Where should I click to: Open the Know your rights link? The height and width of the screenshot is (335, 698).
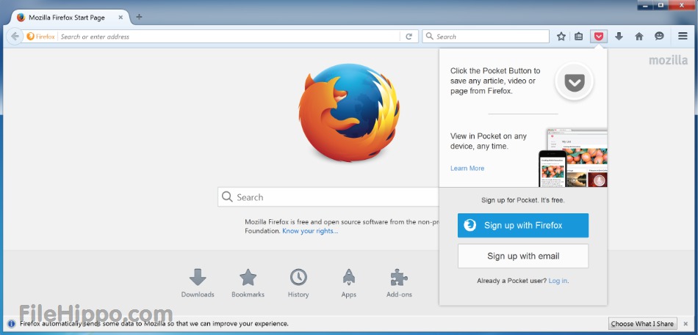(310, 231)
